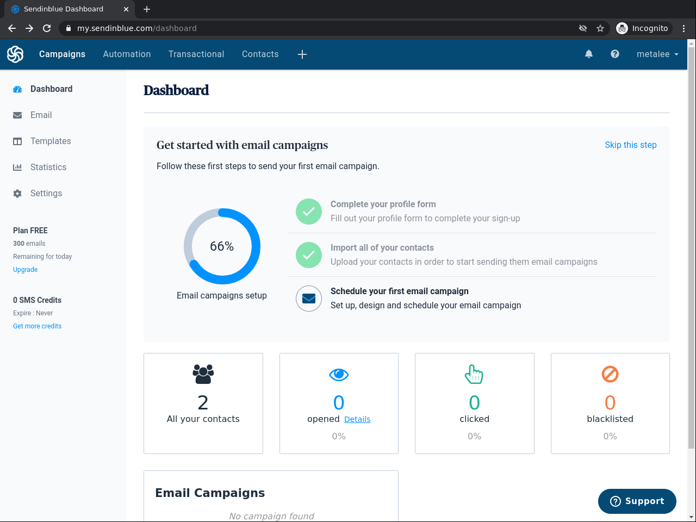Click the Email envelope icon in sidebar
This screenshot has height=522, width=696.
coord(17,115)
